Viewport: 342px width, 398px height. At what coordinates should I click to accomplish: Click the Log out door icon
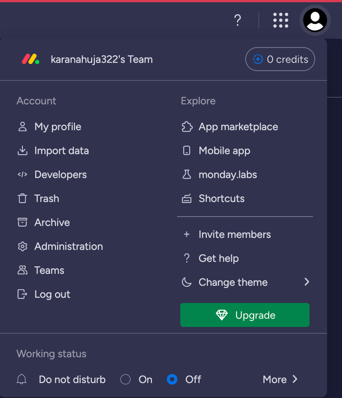point(22,294)
